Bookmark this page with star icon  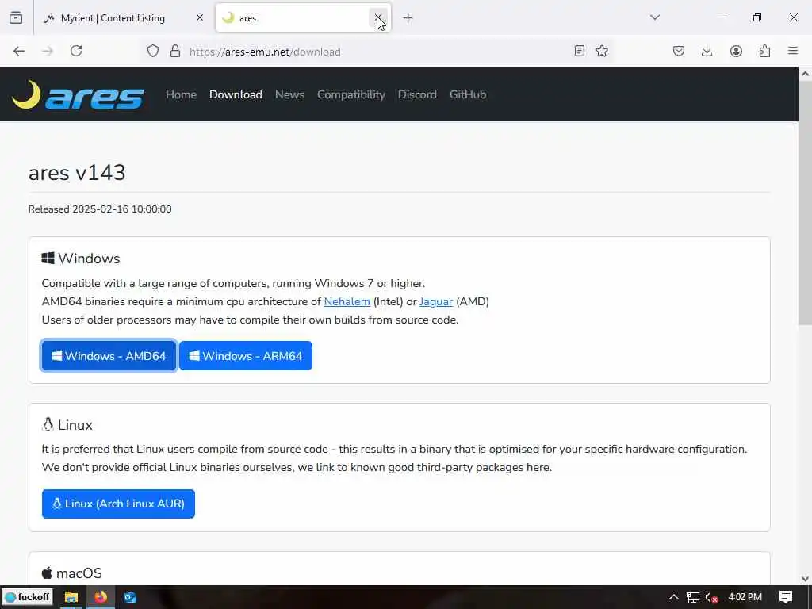[602, 51]
